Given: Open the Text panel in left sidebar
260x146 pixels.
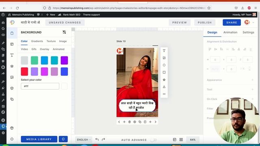Looking at the screenshot, I should [x=12, y=55].
